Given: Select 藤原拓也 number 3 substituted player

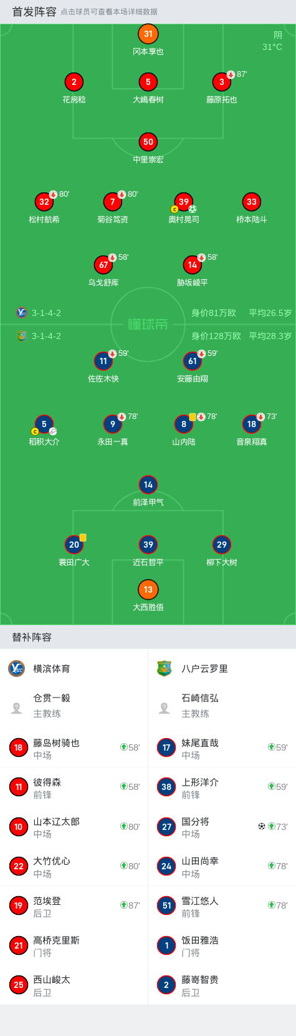Looking at the screenshot, I should [x=222, y=82].
